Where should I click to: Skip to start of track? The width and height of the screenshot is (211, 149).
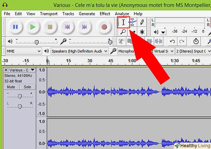[x=67, y=27]
